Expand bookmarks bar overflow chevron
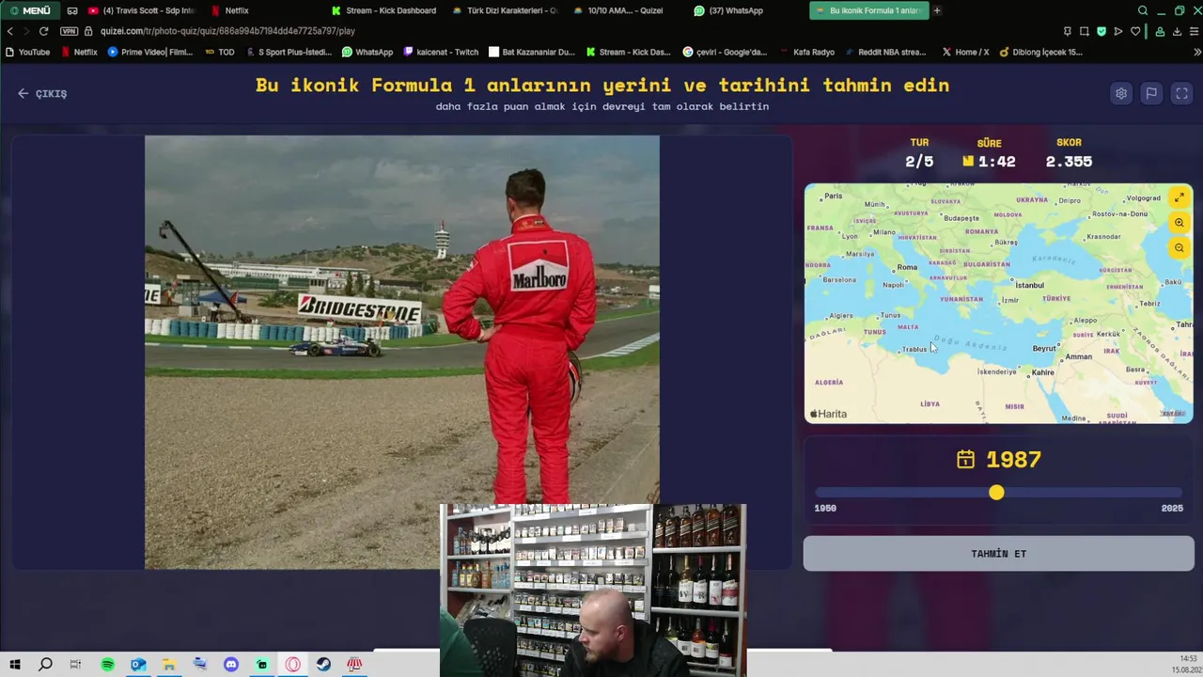 [1196, 52]
